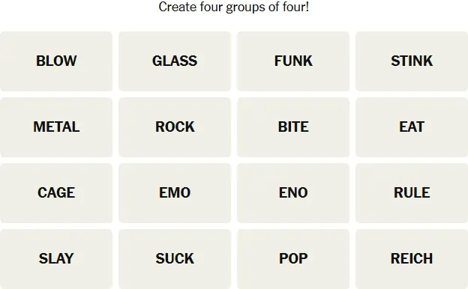Viewport: 468px width, 289px height.
Task: Select the SLAY word tile
Action: coord(56,259)
